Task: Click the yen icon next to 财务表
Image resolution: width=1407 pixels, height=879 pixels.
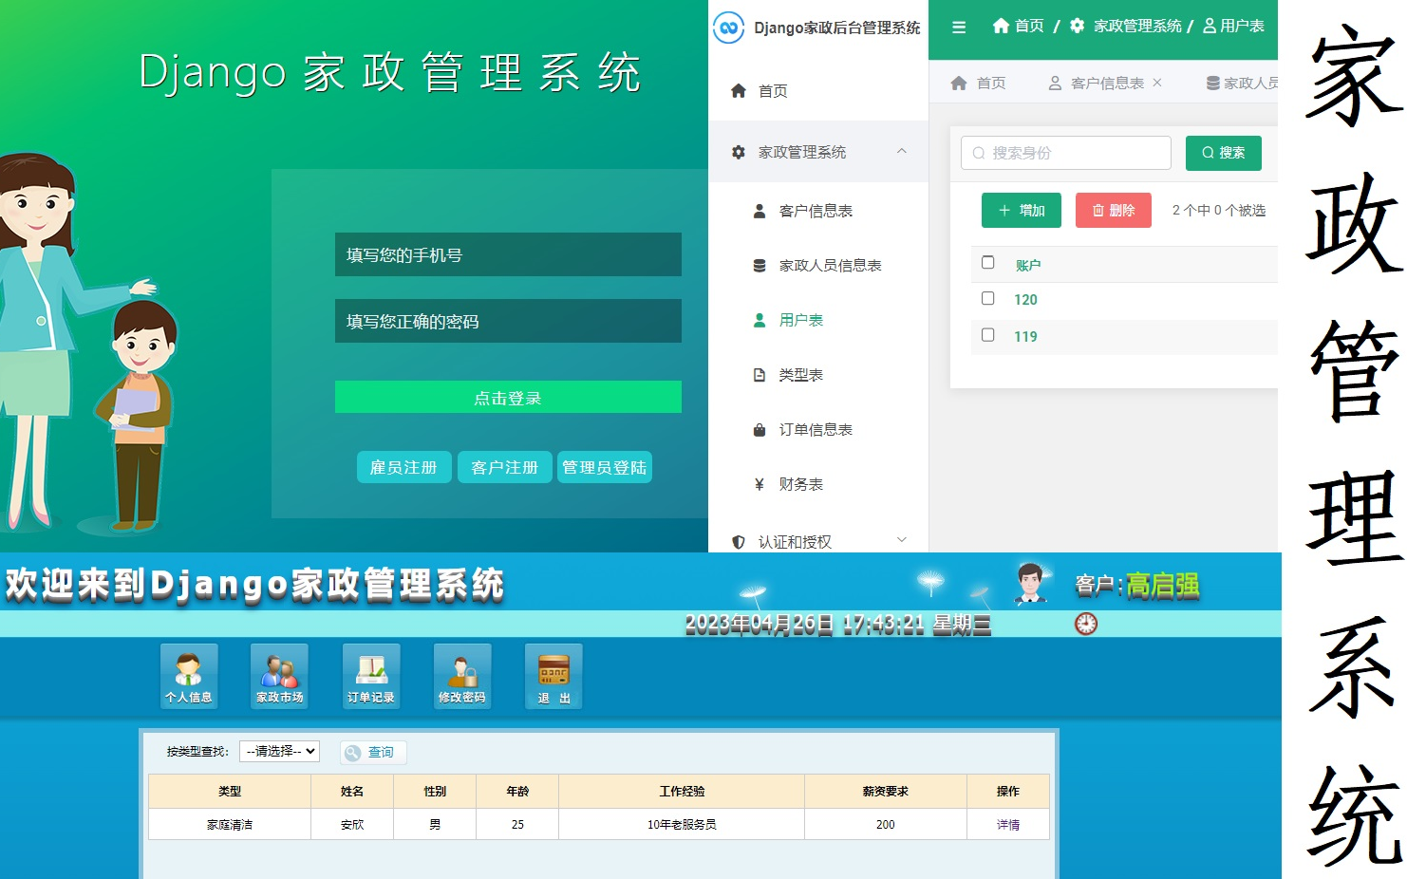Action: click(760, 484)
